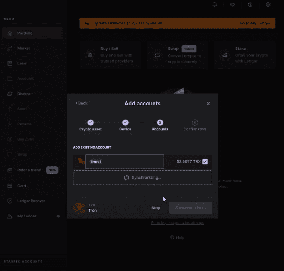Toggle the eye icon to hide balances
Viewport: 284px width, 271px height.
232,4
